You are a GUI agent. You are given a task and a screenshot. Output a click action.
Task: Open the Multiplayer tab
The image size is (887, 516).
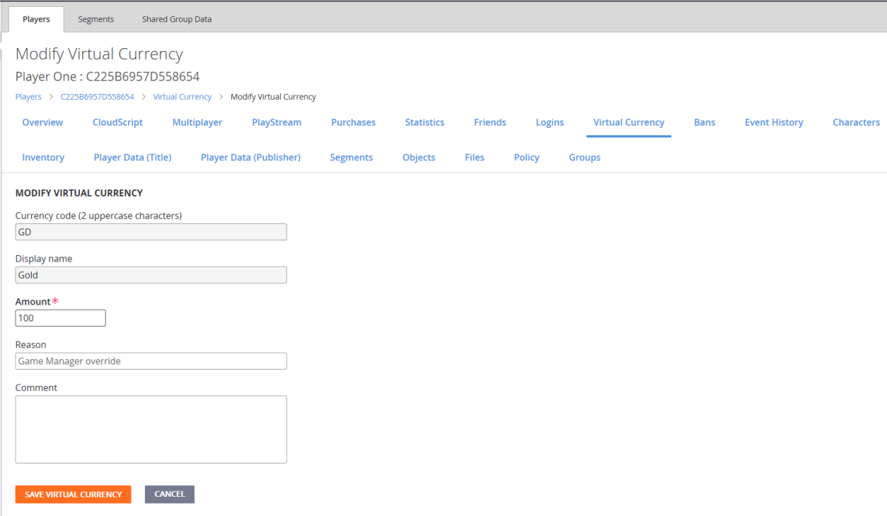197,123
